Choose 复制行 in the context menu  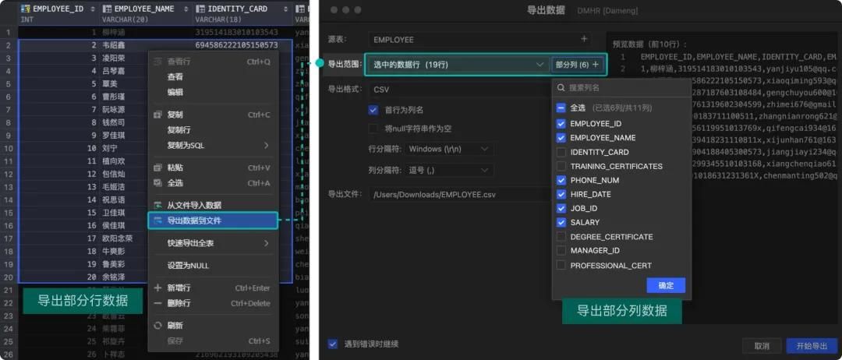(213, 130)
